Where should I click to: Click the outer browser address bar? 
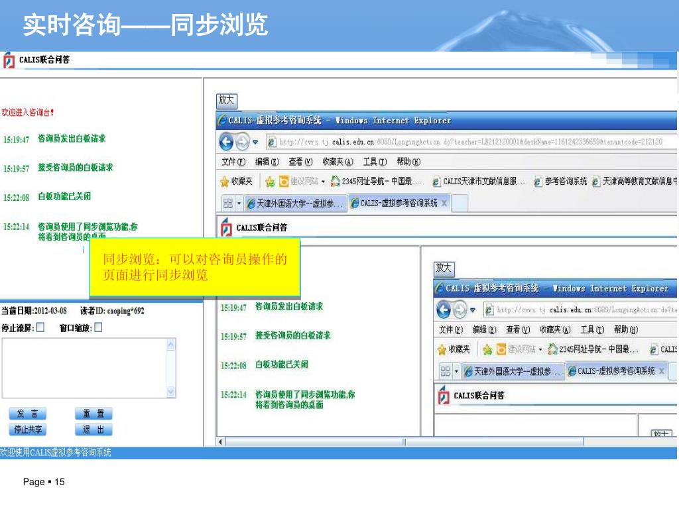470,142
